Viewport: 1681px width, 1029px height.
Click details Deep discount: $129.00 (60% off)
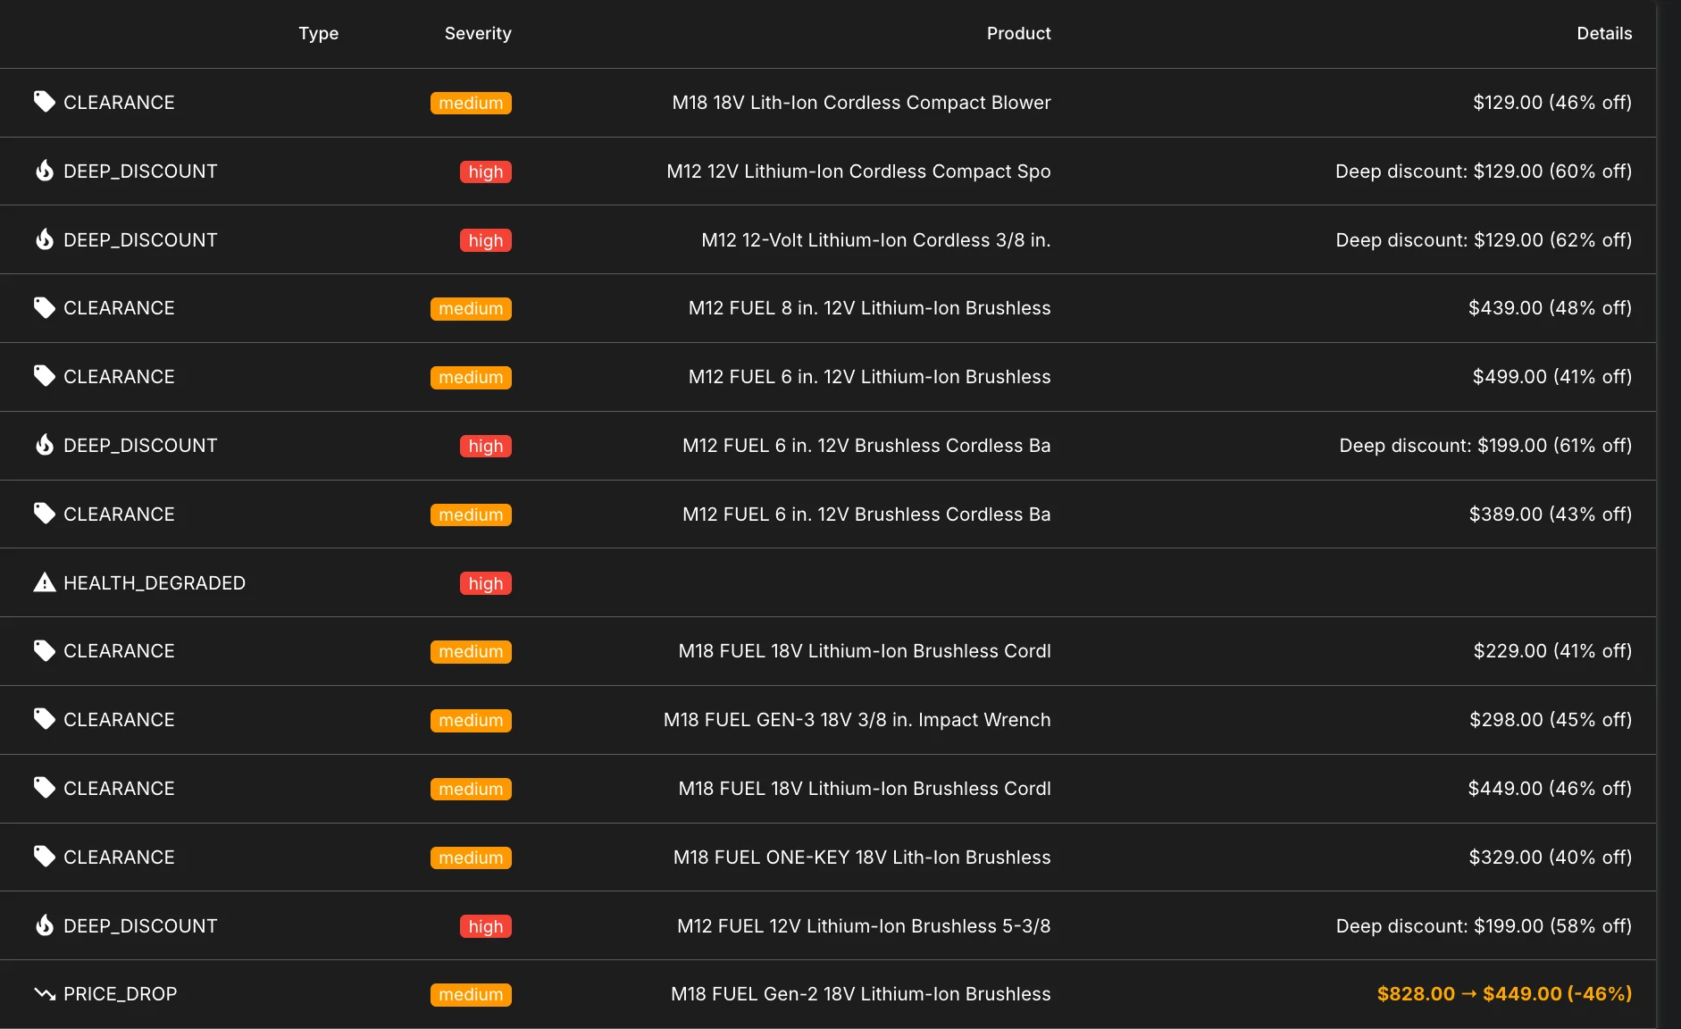(x=1484, y=171)
